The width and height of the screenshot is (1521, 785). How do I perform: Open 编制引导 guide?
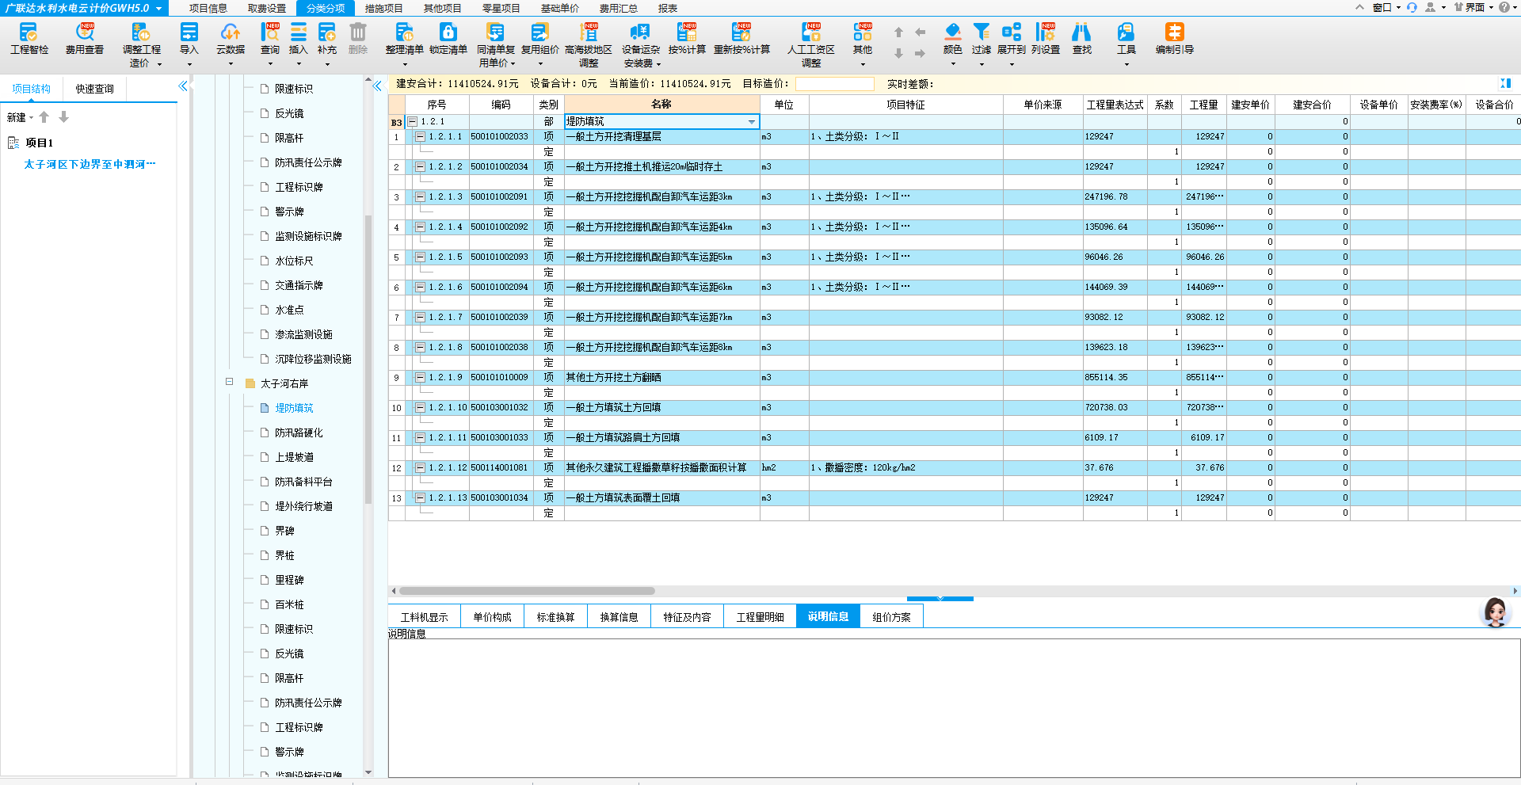[x=1175, y=39]
